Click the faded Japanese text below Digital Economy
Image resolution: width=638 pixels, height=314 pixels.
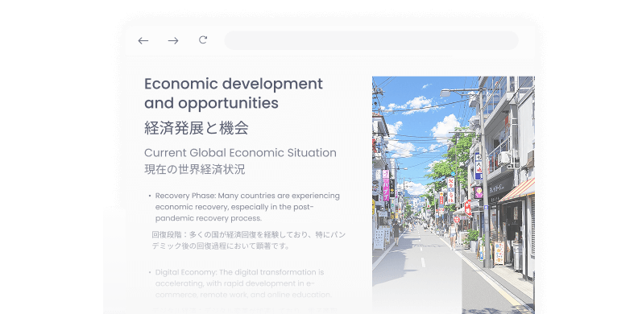249,310
